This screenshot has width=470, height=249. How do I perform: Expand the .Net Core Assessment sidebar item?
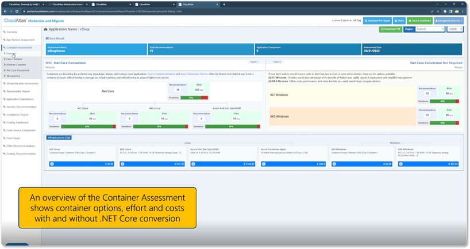17,71
